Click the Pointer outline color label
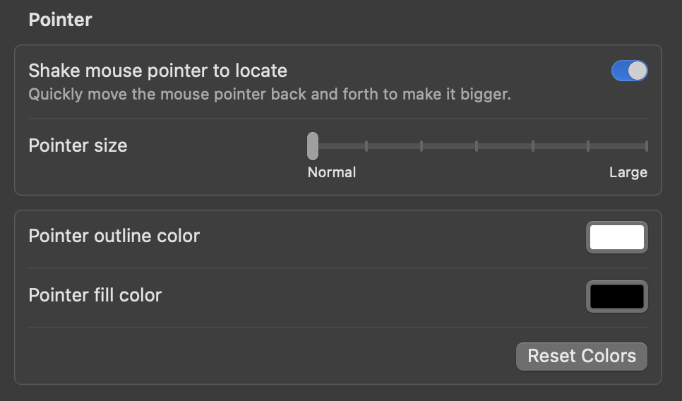Screen dimensions: 682x401 click(x=114, y=236)
